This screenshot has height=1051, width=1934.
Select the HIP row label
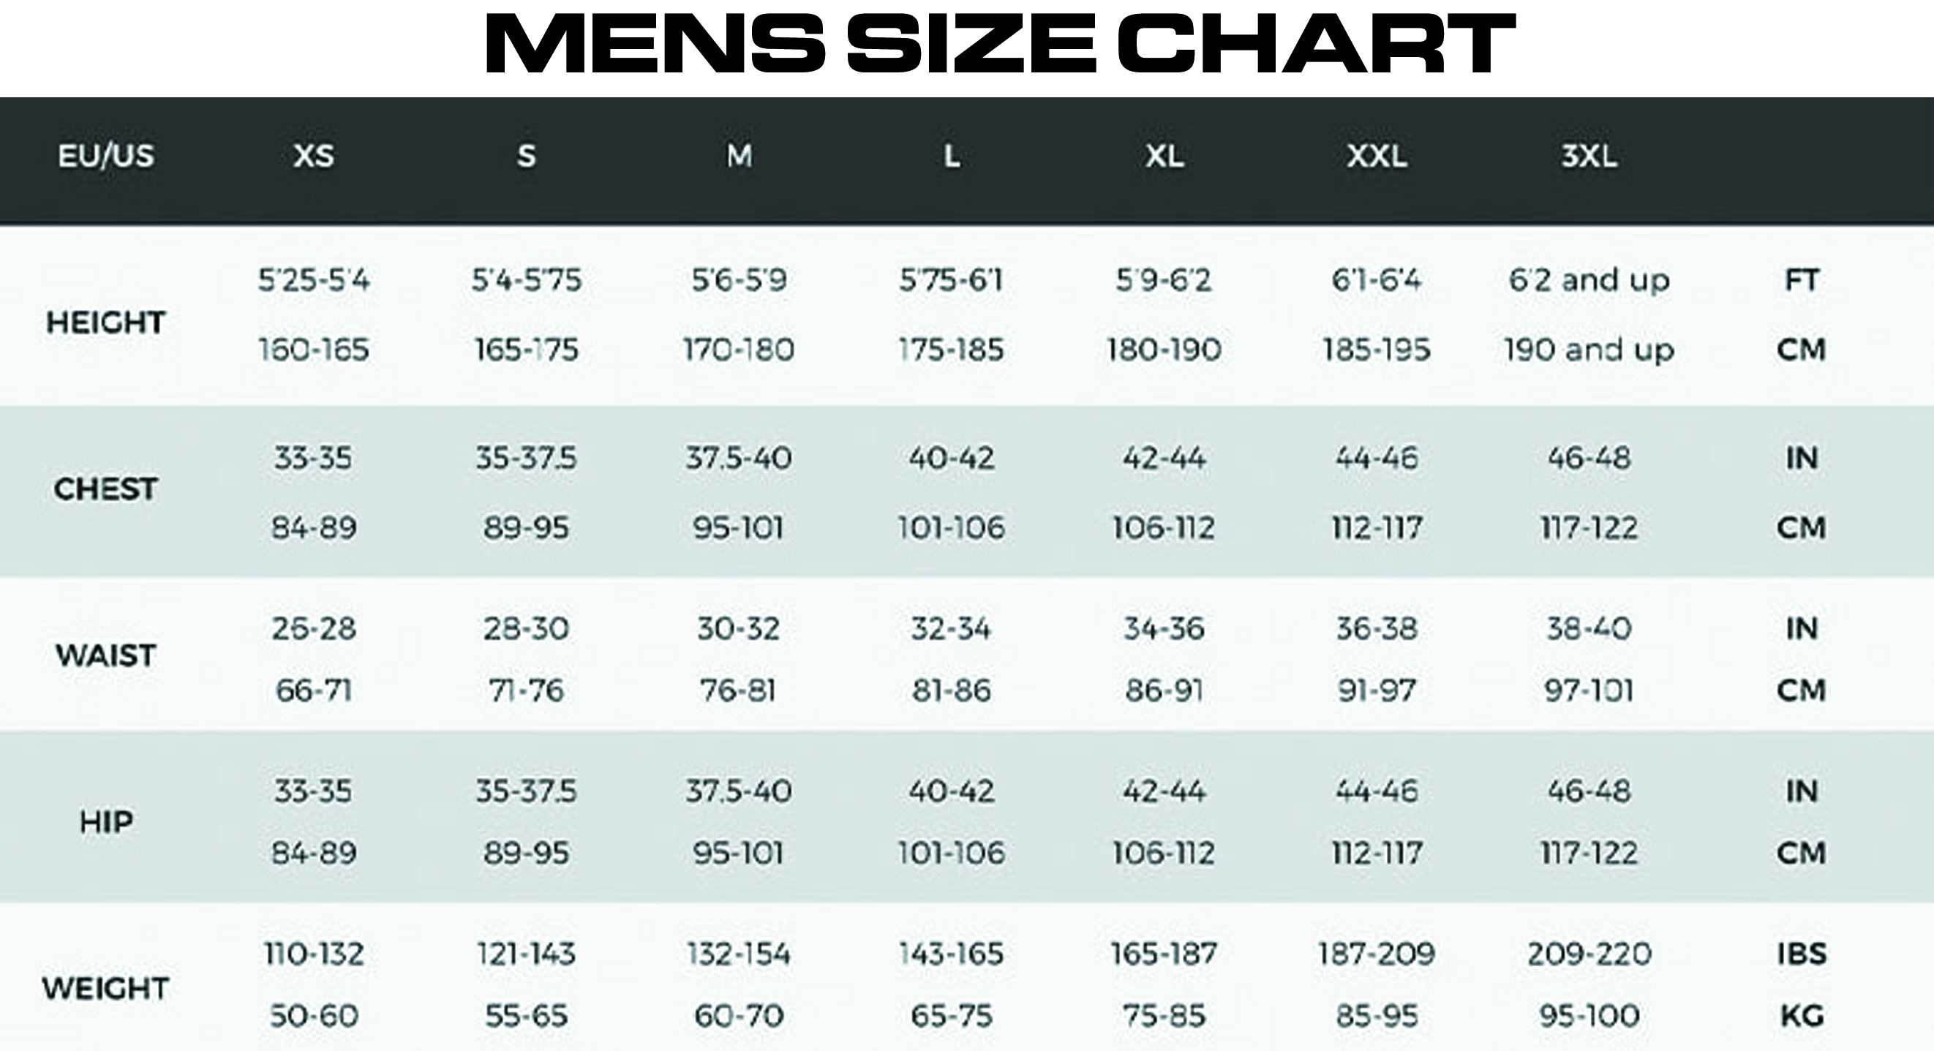106,823
